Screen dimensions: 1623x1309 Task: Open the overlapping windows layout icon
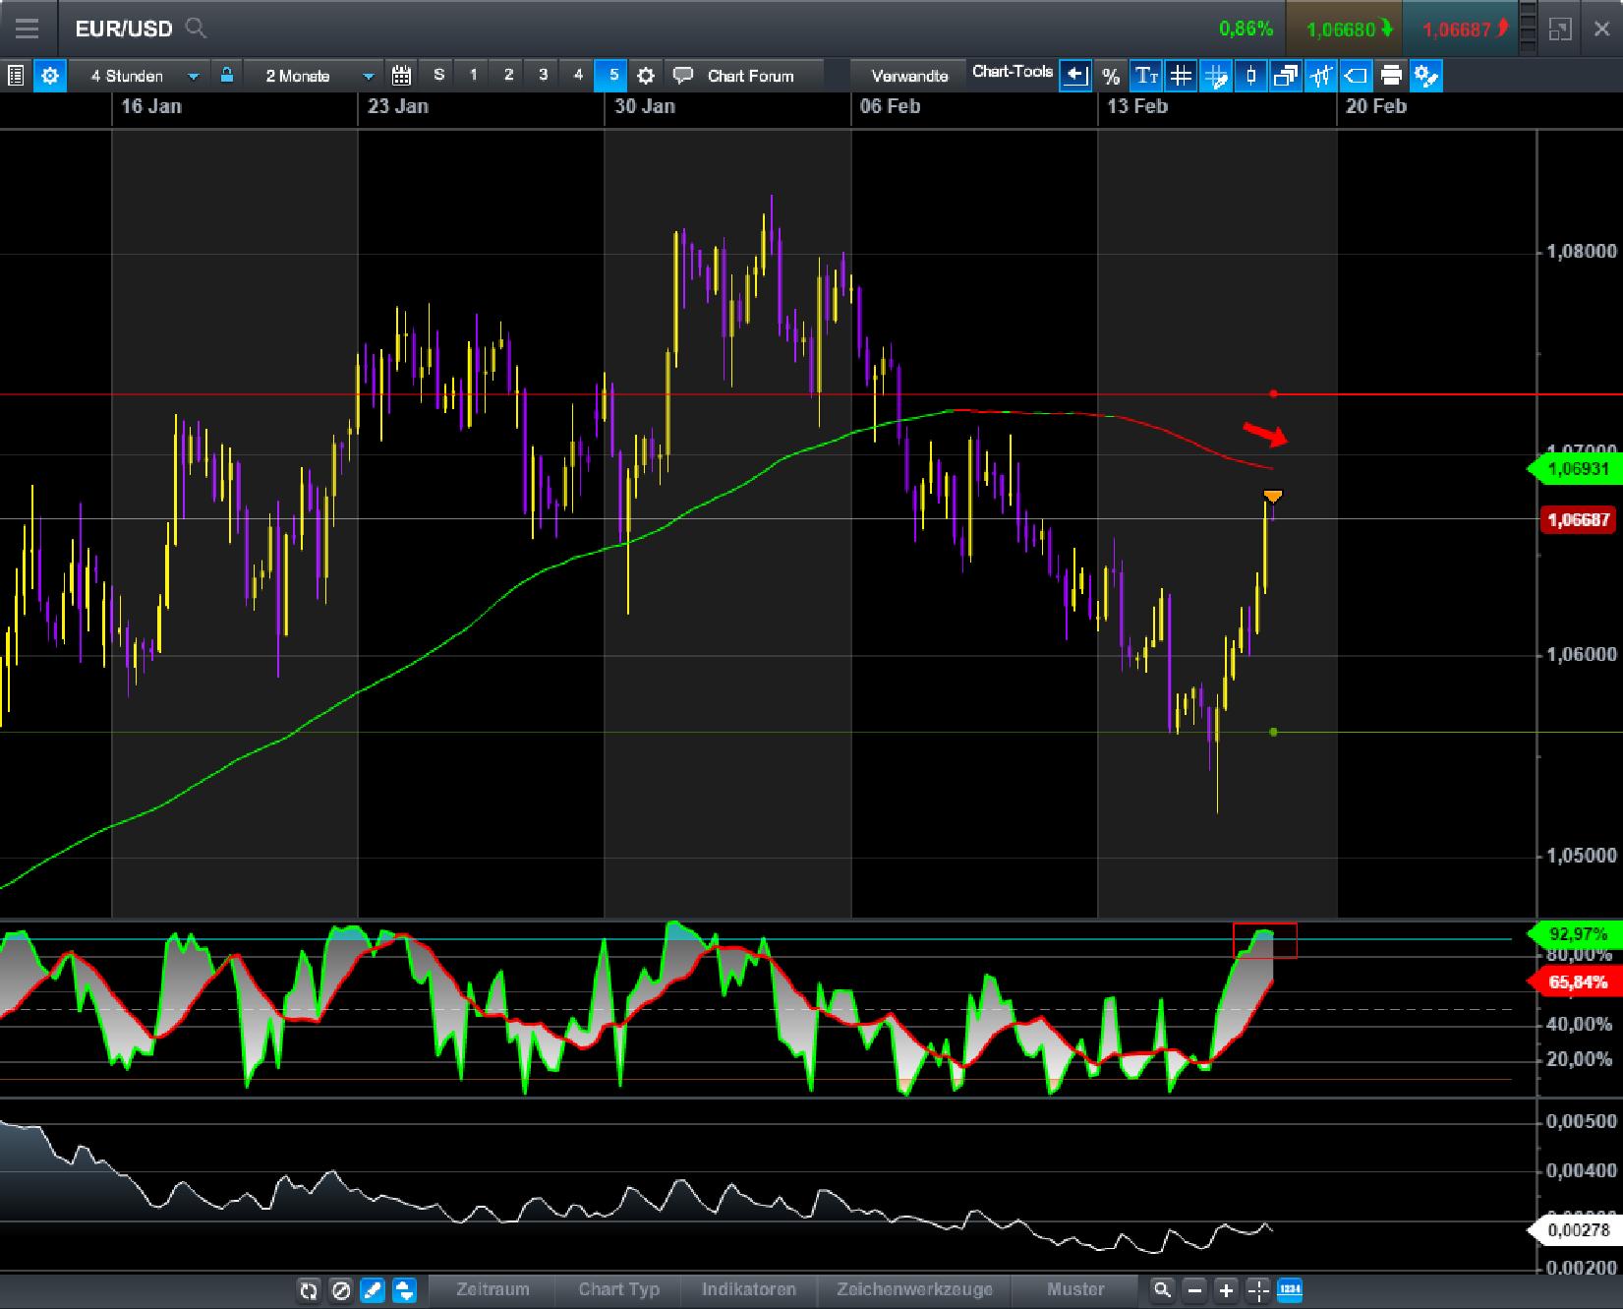click(x=1285, y=75)
